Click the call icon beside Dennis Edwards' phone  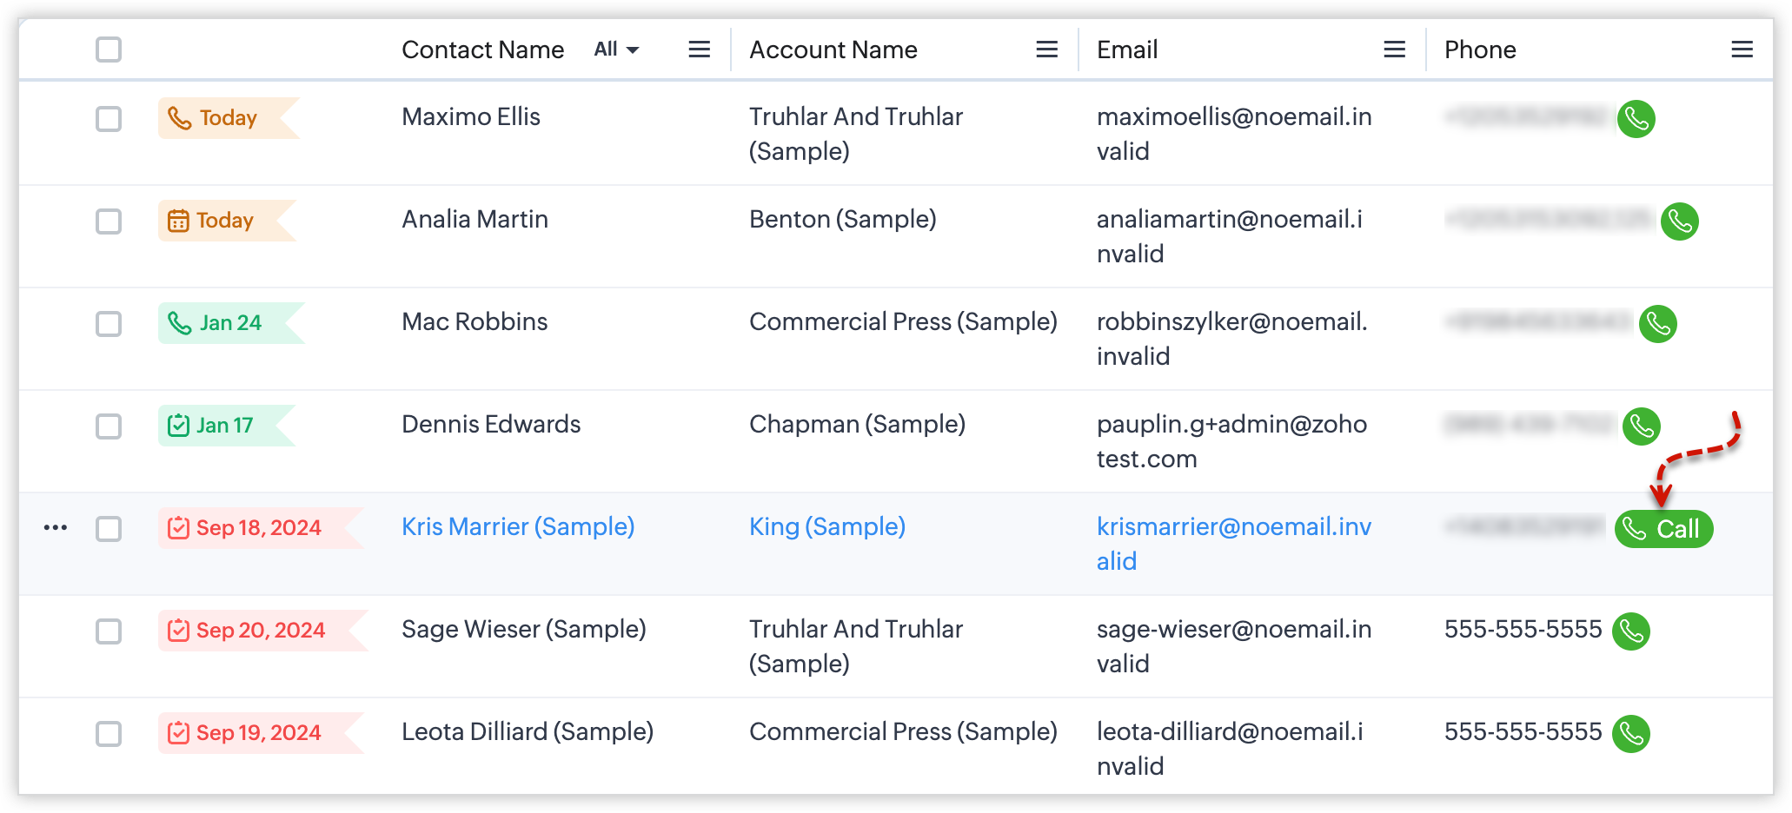click(x=1641, y=426)
